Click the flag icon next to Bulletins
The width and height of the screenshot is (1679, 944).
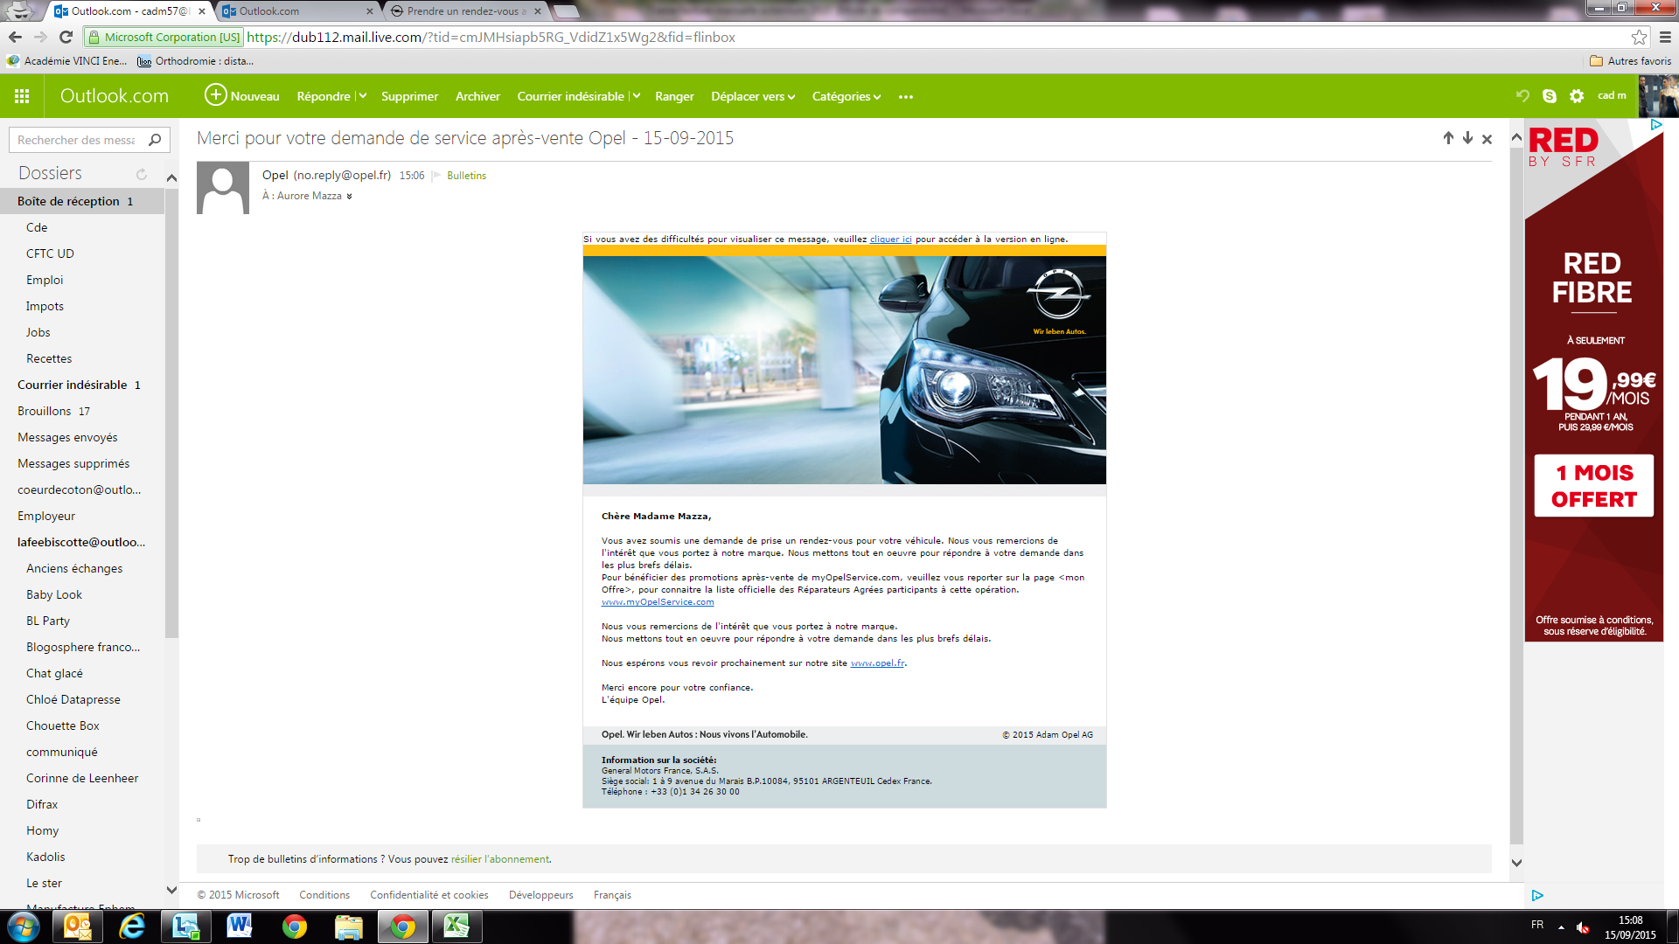coord(436,176)
